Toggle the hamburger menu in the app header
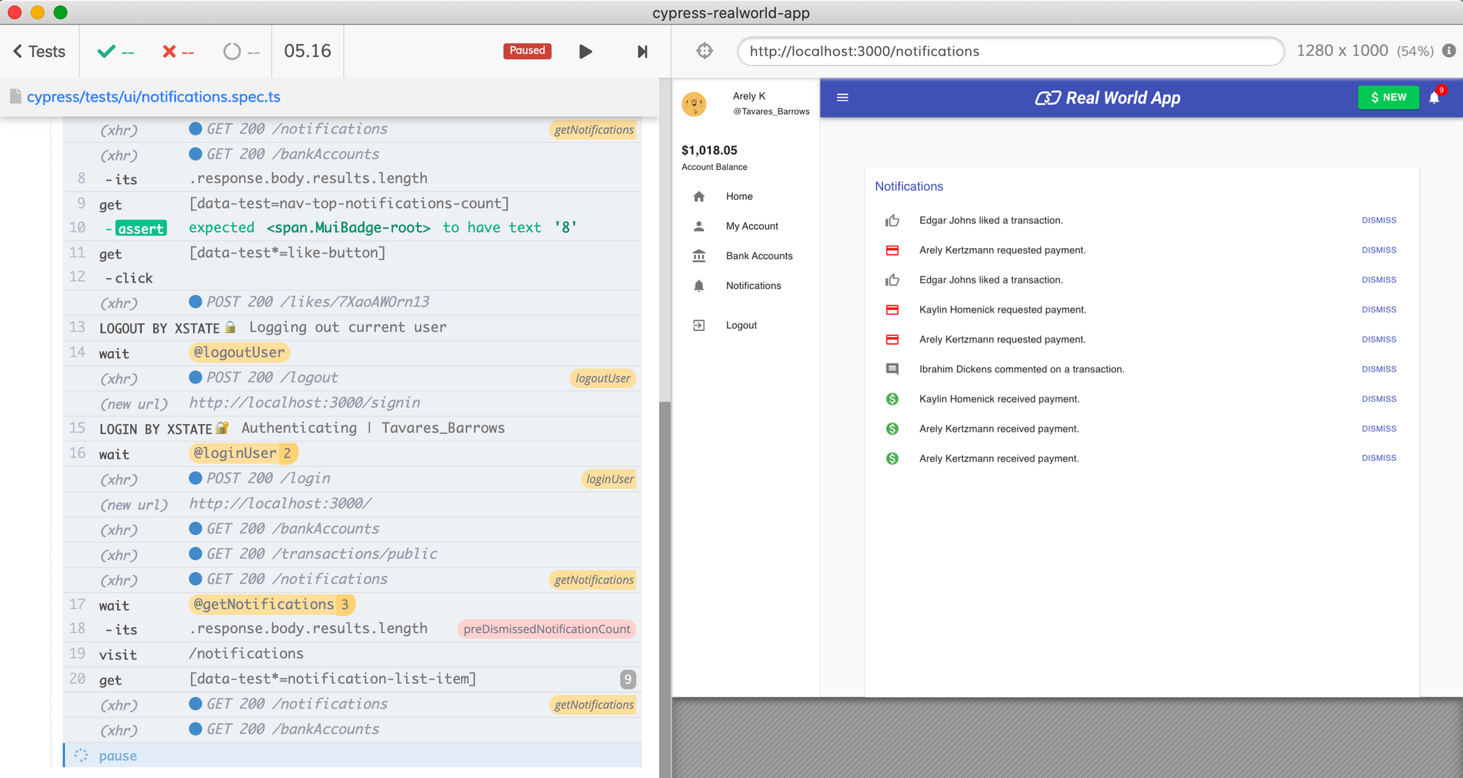Screen dimensions: 1463x778 click(843, 97)
